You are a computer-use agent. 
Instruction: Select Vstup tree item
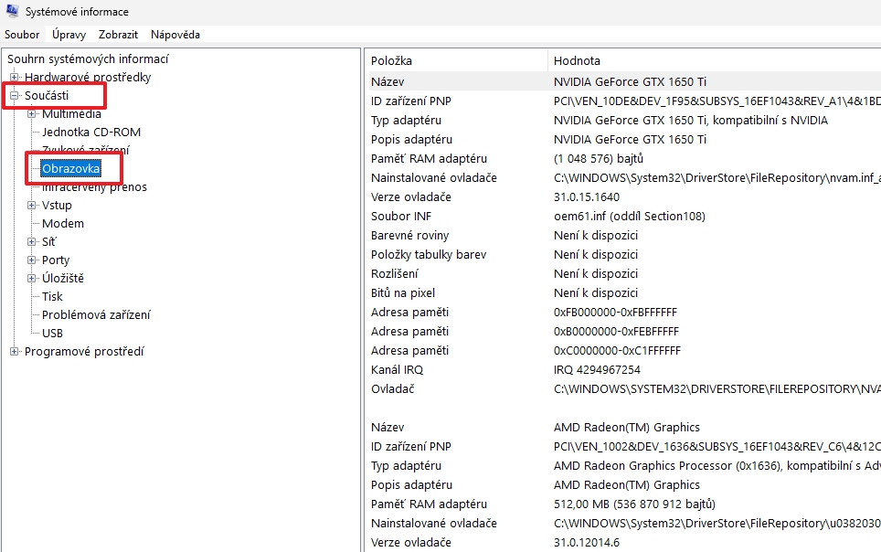[x=57, y=206]
